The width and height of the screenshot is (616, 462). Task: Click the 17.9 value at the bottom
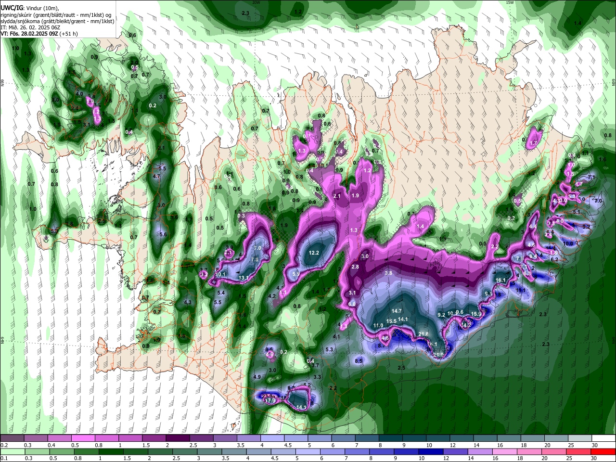click(x=270, y=400)
